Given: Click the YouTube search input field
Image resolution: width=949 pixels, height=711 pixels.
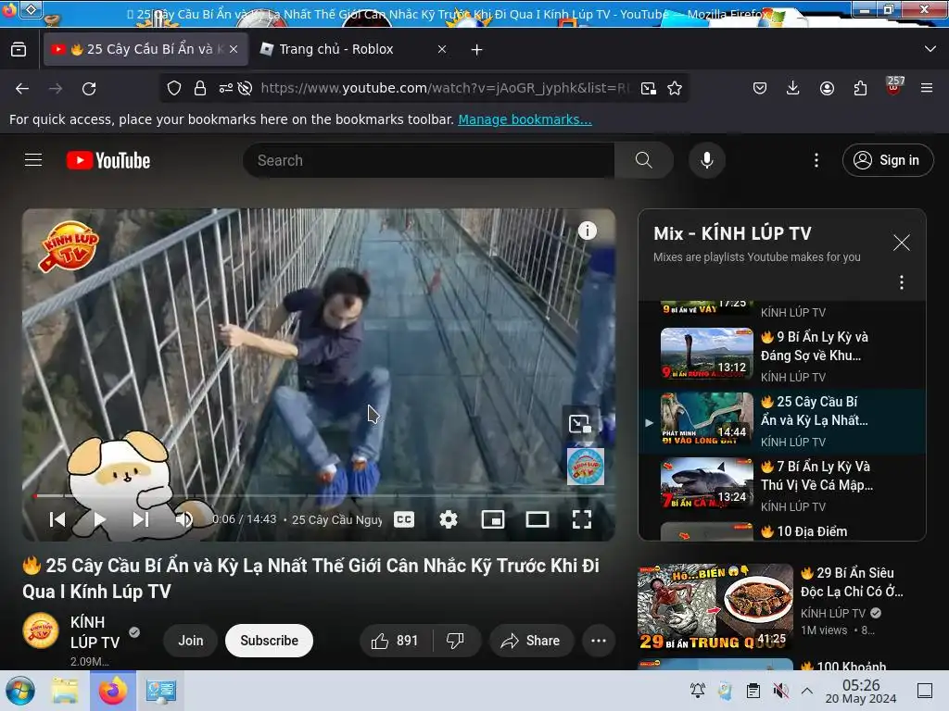Looking at the screenshot, I should tap(428, 160).
